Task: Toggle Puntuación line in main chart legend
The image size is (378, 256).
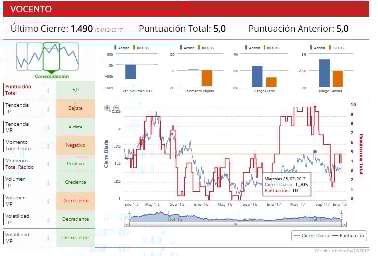Action: 348,236
